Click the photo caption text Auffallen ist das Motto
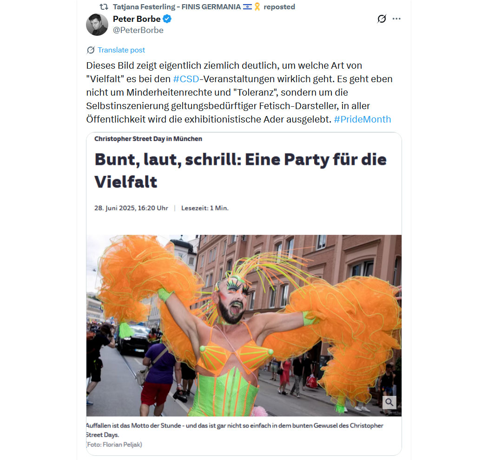 235,430
